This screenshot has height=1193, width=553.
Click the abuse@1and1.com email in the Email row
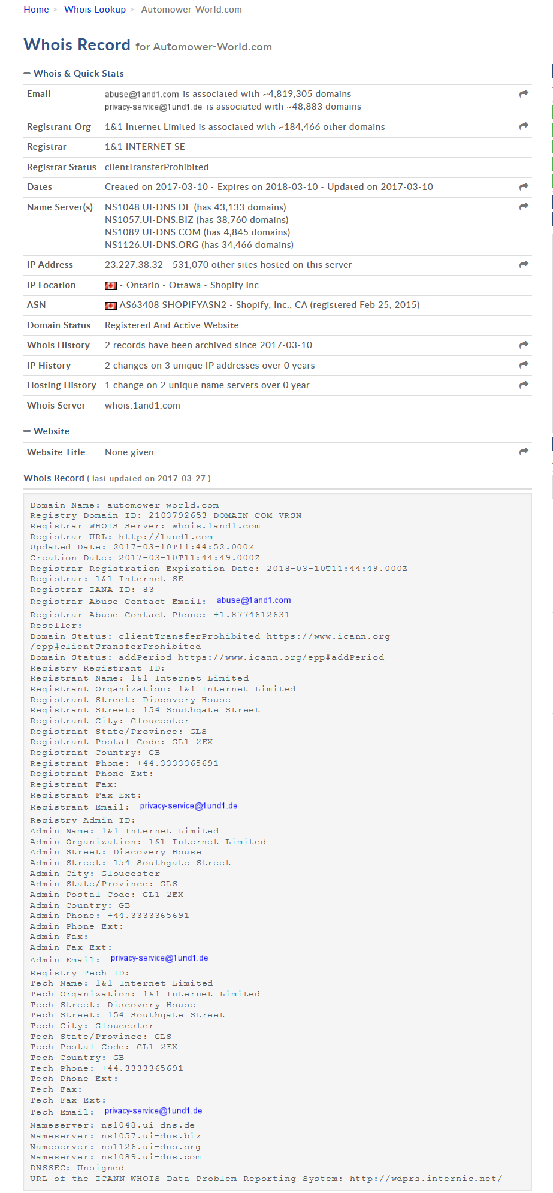coord(142,95)
